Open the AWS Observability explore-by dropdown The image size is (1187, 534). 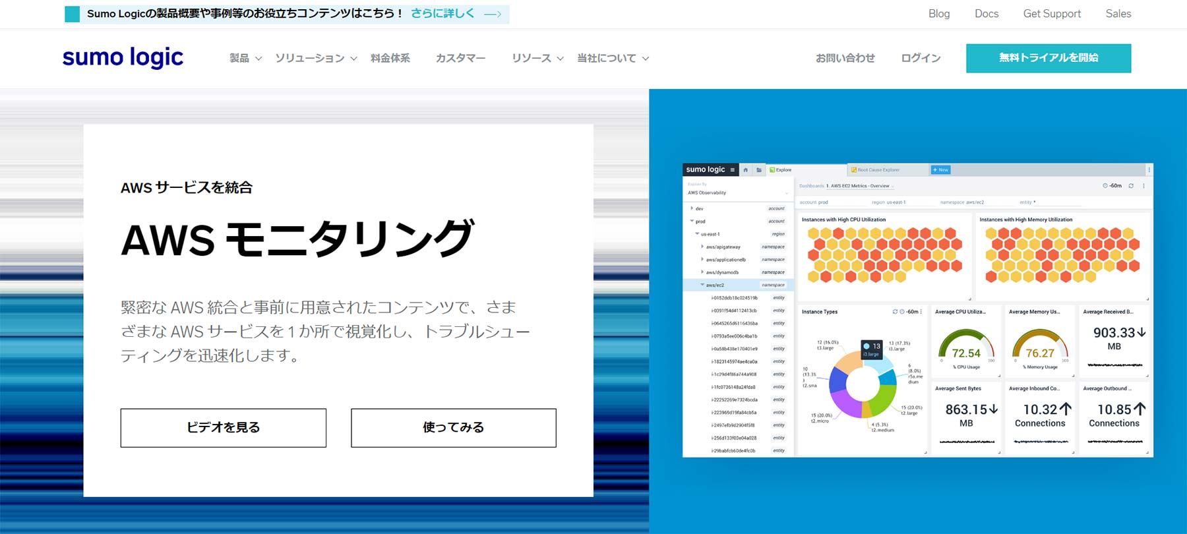pyautogui.click(x=738, y=193)
